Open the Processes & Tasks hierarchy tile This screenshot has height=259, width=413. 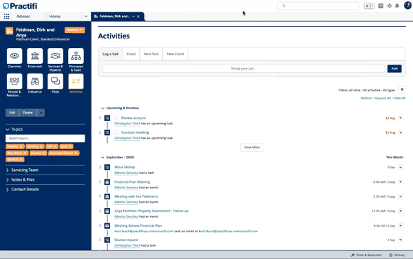pos(76,56)
